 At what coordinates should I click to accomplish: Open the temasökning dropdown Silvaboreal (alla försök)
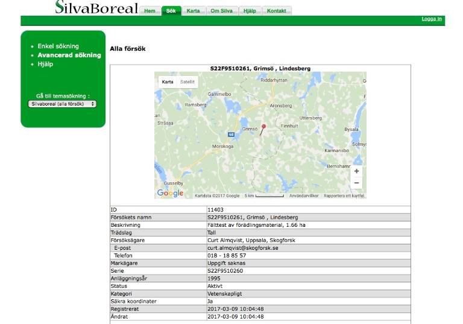coord(63,104)
